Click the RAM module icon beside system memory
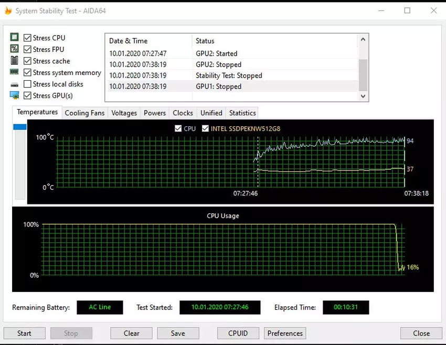The height and width of the screenshot is (345, 446). coord(14,72)
